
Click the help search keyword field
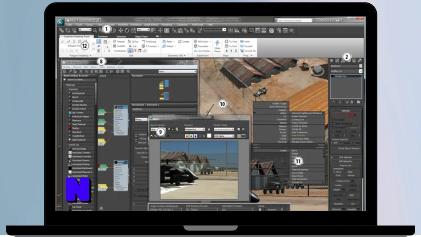point(294,21)
